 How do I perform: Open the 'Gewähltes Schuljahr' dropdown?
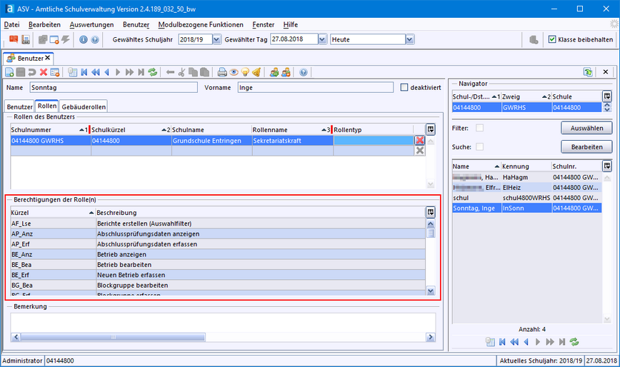click(x=217, y=39)
